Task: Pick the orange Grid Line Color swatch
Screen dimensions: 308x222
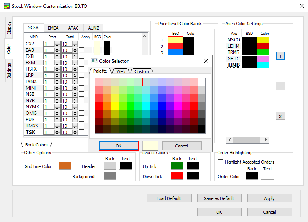Action: [65, 166]
